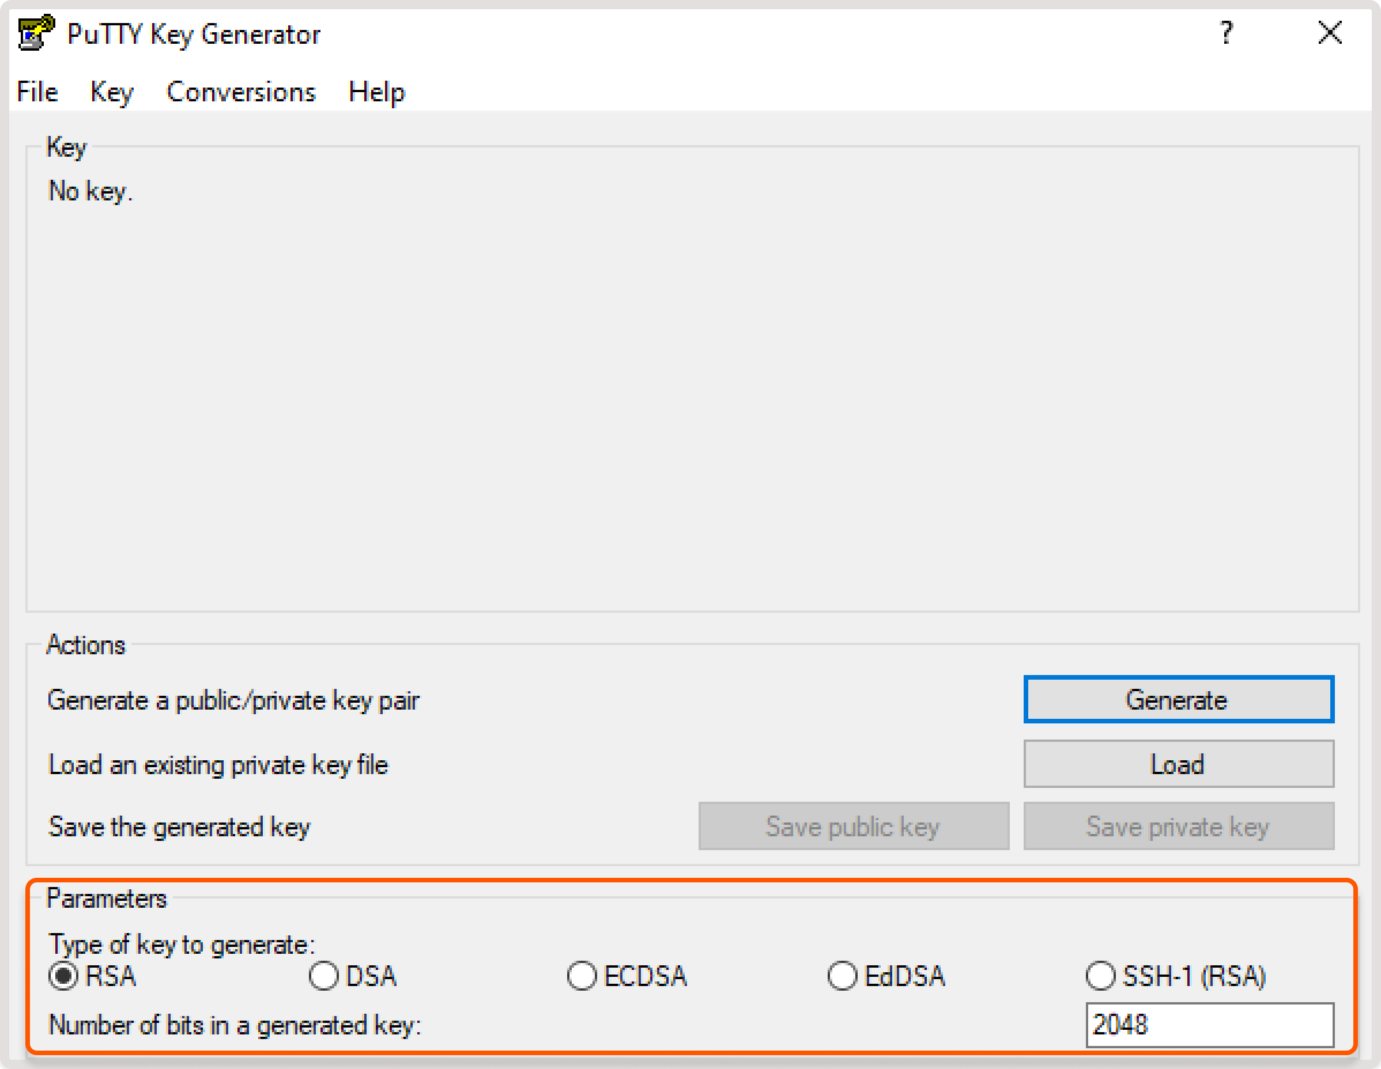Select the ECDSA key type
Image resolution: width=1381 pixels, height=1069 pixels.
[582, 976]
